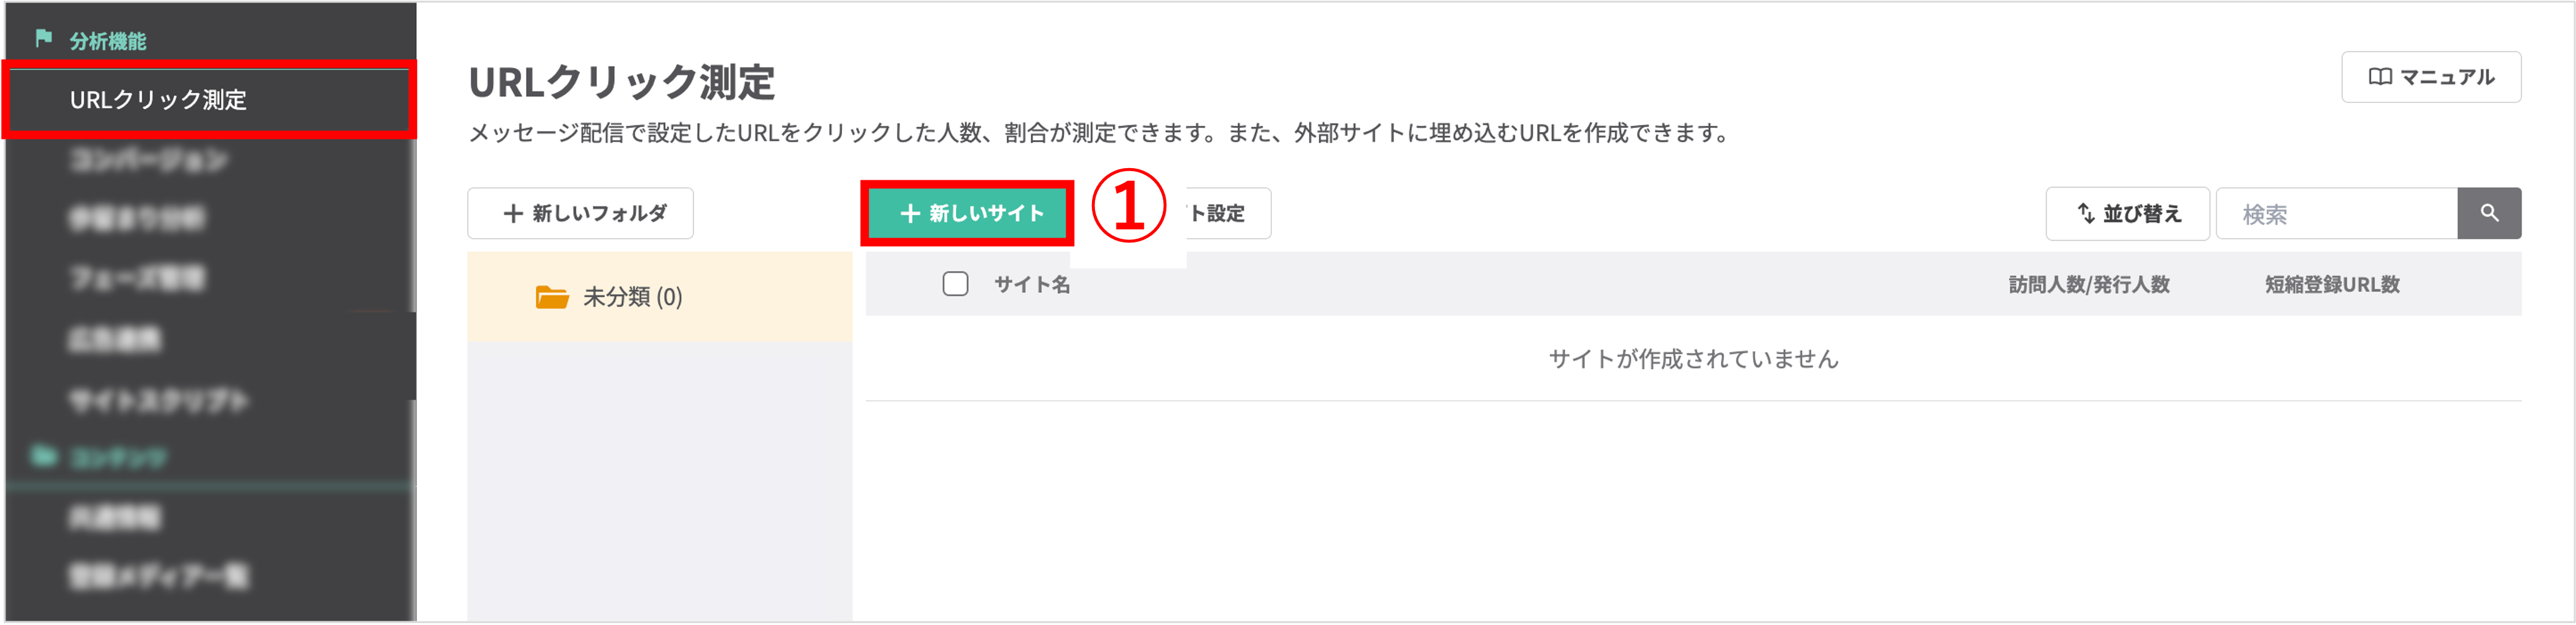Click the 短縮登録URL数 column header

[x=2330, y=284]
